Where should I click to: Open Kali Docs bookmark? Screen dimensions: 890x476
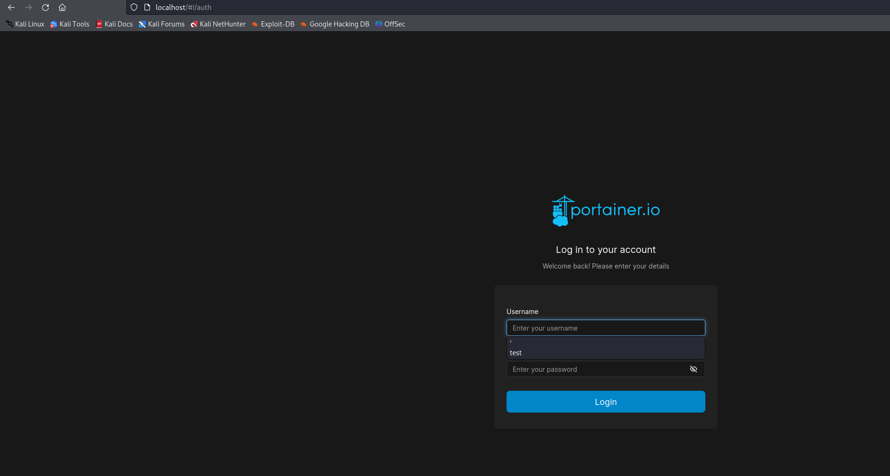click(x=114, y=24)
